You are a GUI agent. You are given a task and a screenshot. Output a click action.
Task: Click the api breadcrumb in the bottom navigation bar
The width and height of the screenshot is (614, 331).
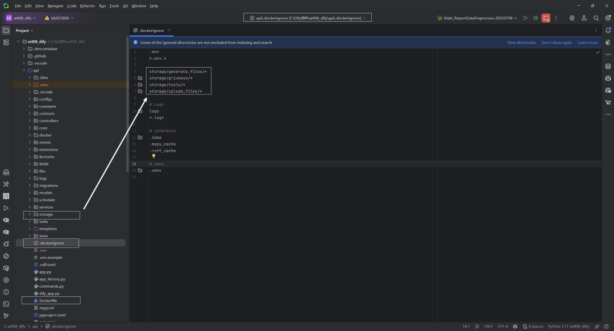pyautogui.click(x=35, y=326)
